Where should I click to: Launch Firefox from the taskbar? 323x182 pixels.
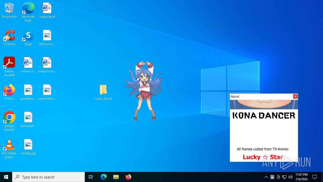(x=128, y=177)
